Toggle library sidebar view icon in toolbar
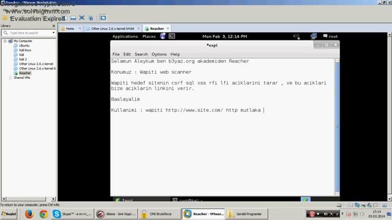Image resolution: width=392 pixels, height=220 pixels. pyautogui.click(x=65, y=18)
